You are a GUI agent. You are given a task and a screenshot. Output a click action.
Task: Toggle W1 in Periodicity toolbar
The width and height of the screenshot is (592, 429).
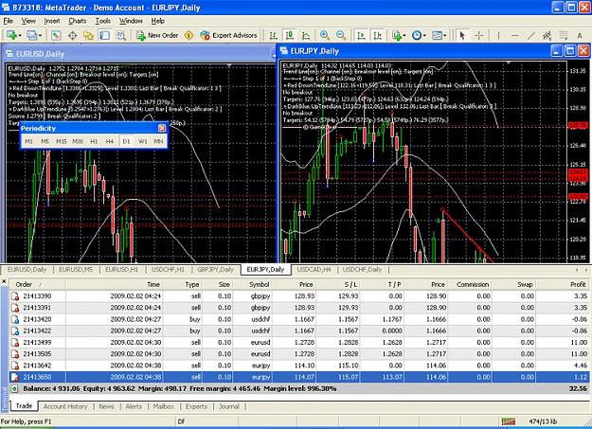[142, 141]
